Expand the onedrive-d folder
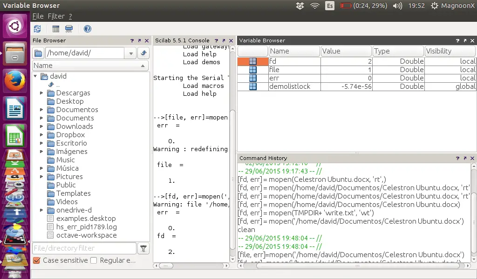This screenshot has height=279, width=477. [41, 210]
